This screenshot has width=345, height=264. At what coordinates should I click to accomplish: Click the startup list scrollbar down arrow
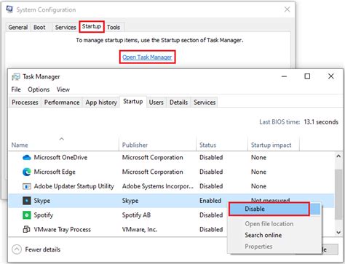pyautogui.click(x=338, y=233)
